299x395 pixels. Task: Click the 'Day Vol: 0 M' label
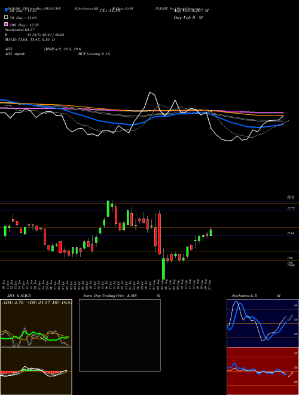tap(188, 17)
